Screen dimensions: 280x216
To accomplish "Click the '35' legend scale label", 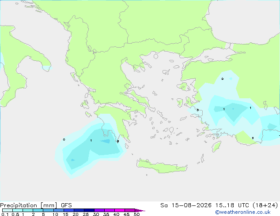I will click(x=106, y=214).
